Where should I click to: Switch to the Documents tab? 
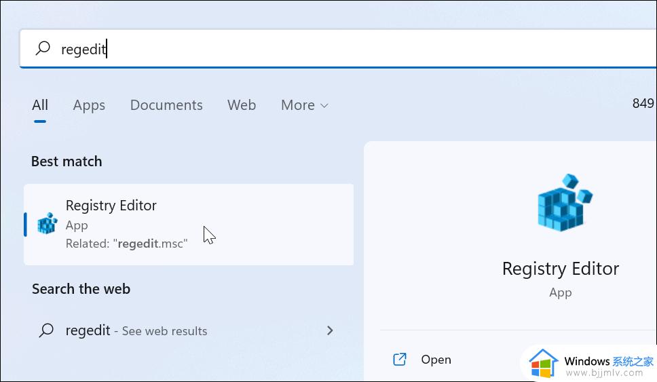166,105
